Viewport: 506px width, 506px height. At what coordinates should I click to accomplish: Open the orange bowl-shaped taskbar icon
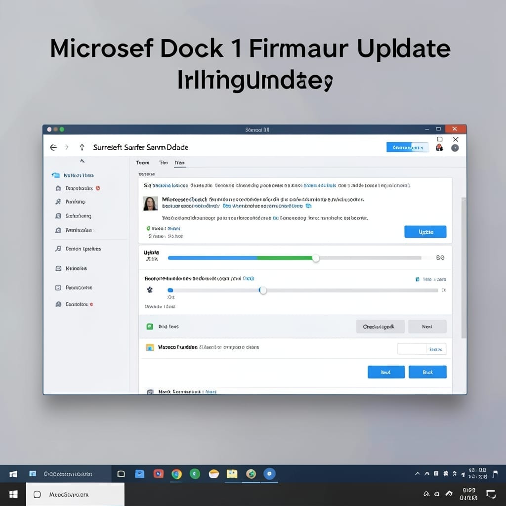(x=213, y=474)
